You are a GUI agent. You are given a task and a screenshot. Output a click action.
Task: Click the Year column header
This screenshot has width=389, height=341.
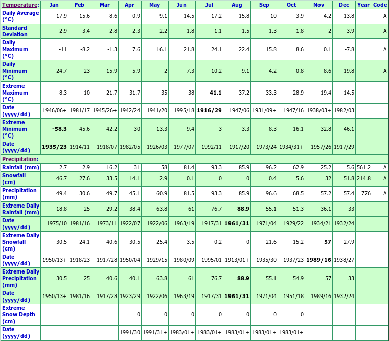point(363,5)
